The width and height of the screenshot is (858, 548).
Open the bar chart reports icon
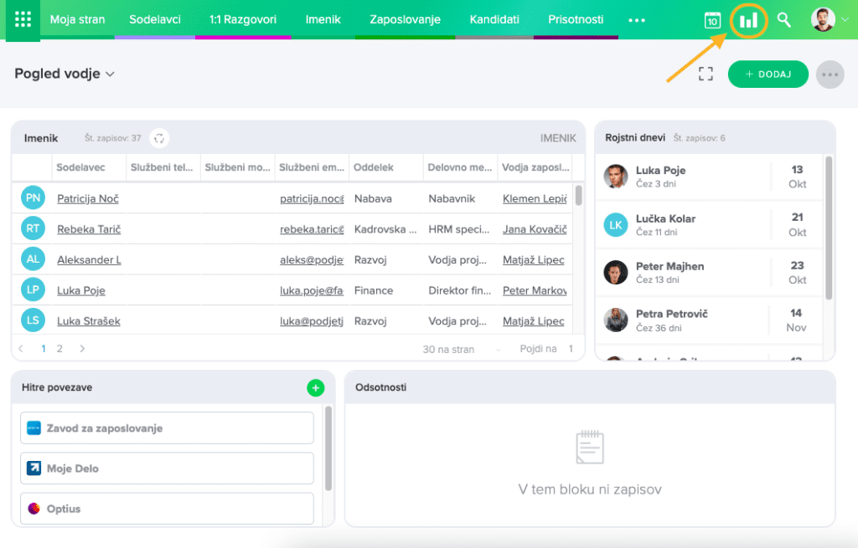click(748, 20)
